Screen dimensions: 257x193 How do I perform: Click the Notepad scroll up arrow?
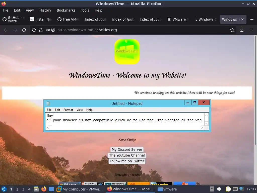point(206,115)
